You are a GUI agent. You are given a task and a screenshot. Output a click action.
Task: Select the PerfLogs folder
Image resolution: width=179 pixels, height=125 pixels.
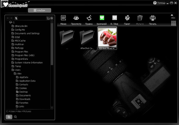[x=18, y=48]
